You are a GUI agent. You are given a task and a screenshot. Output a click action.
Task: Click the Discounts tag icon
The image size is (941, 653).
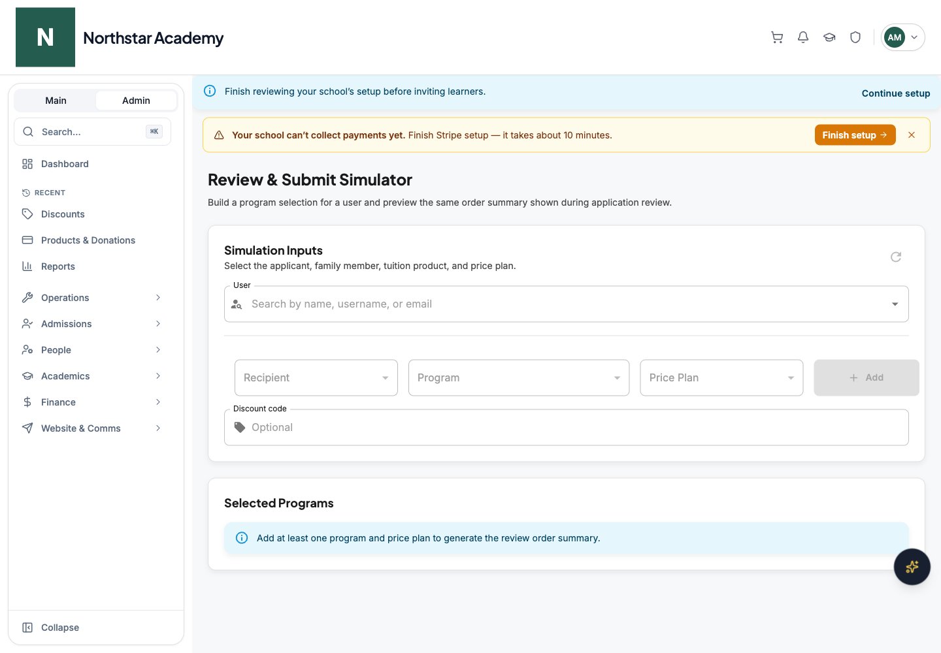[27, 214]
